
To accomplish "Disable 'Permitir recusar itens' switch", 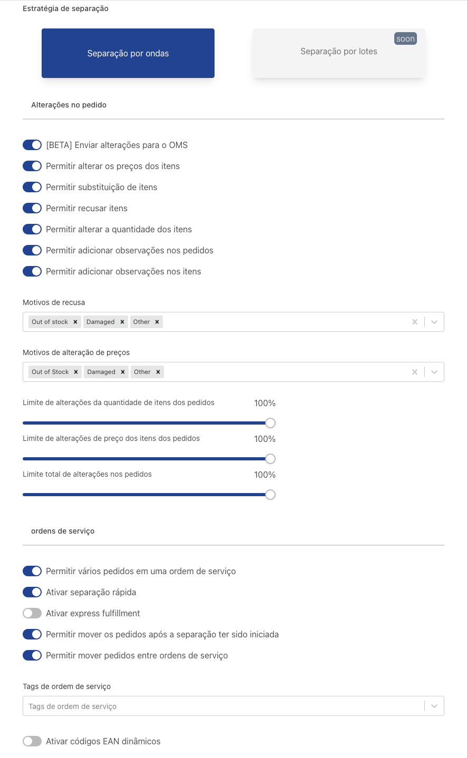I will tap(32, 208).
